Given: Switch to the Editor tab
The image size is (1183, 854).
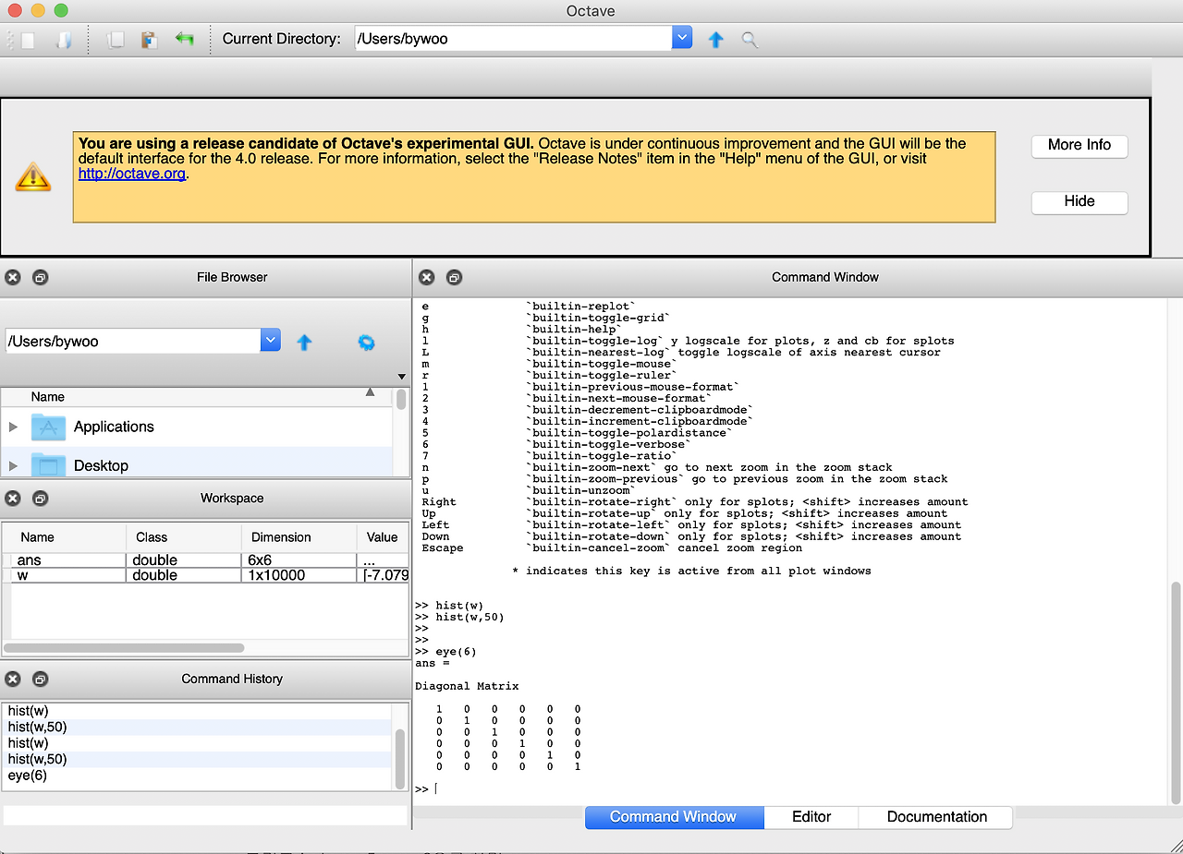Looking at the screenshot, I should pyautogui.click(x=811, y=817).
